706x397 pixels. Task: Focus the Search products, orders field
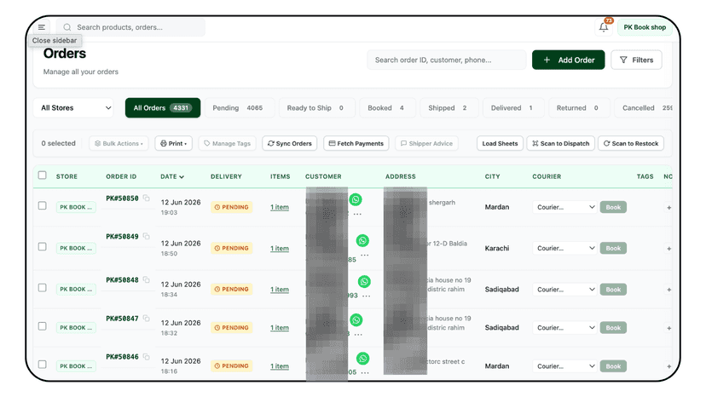click(x=130, y=27)
